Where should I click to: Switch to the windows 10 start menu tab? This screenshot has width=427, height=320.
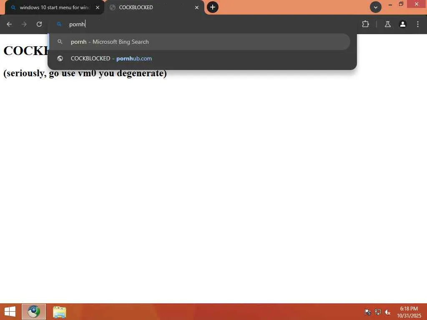(x=55, y=7)
